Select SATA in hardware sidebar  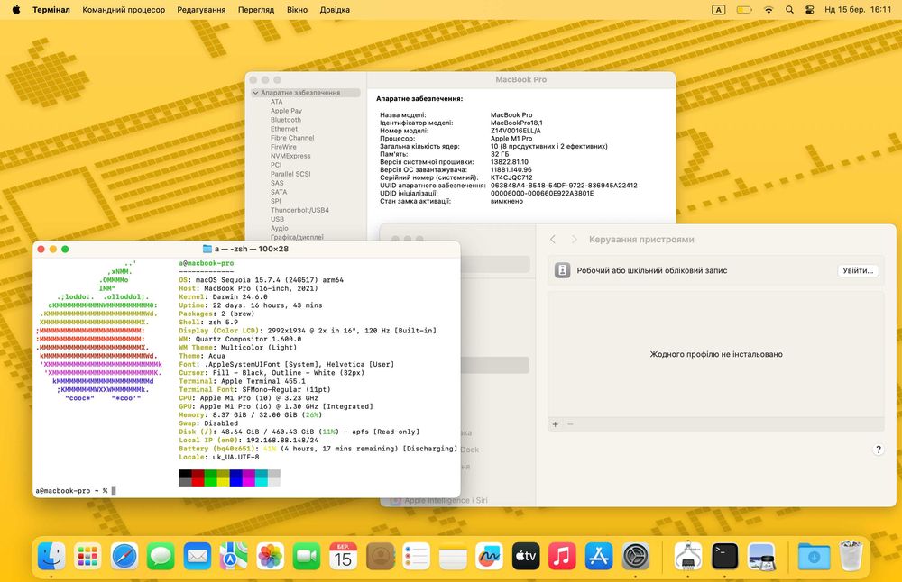click(x=279, y=192)
